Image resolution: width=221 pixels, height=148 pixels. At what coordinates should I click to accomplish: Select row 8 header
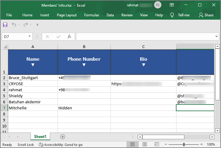(4, 114)
